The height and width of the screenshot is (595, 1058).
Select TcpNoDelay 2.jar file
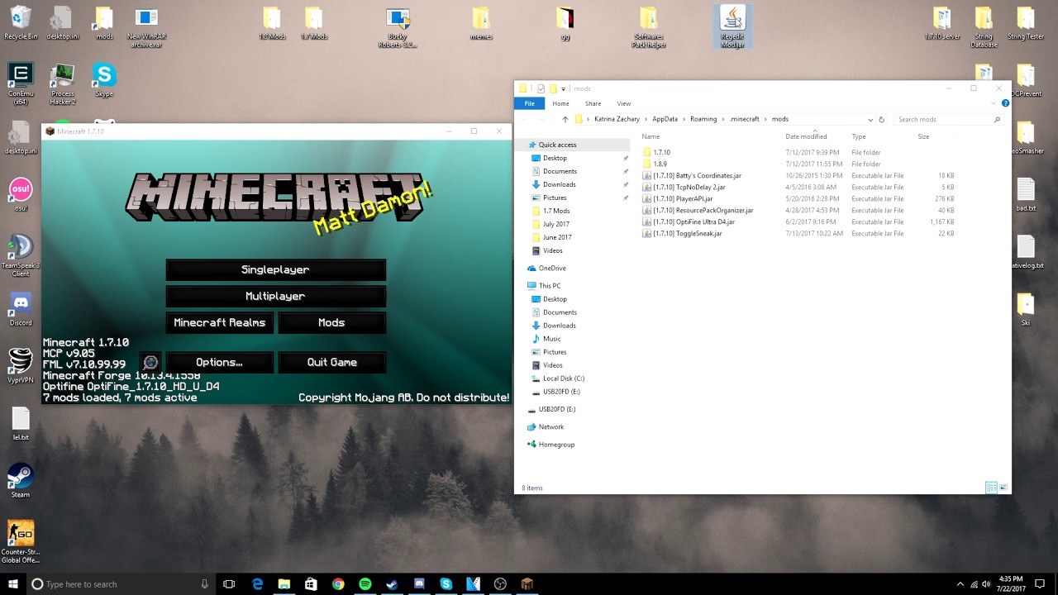[x=689, y=187]
